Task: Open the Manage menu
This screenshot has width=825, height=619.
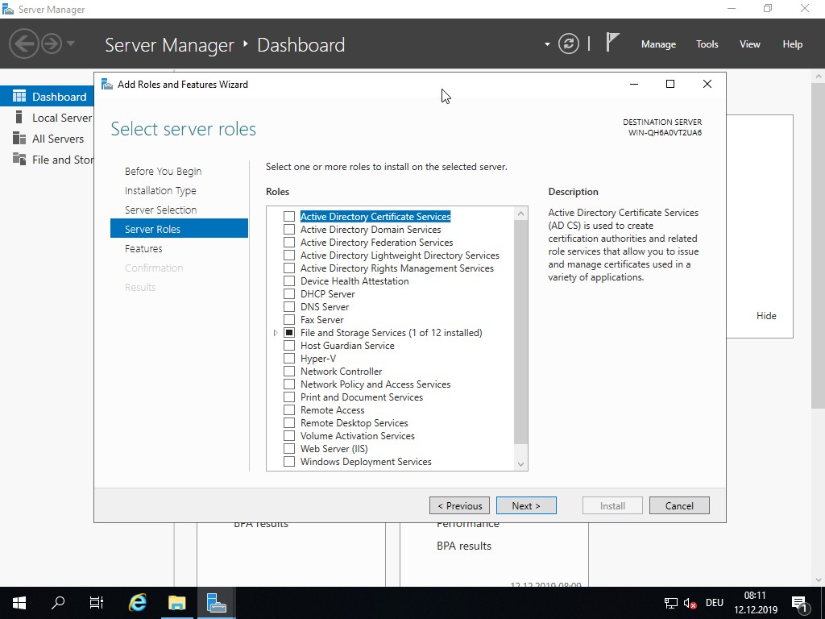Action: pyautogui.click(x=658, y=44)
